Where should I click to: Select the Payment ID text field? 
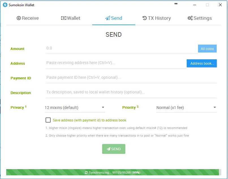(131, 78)
